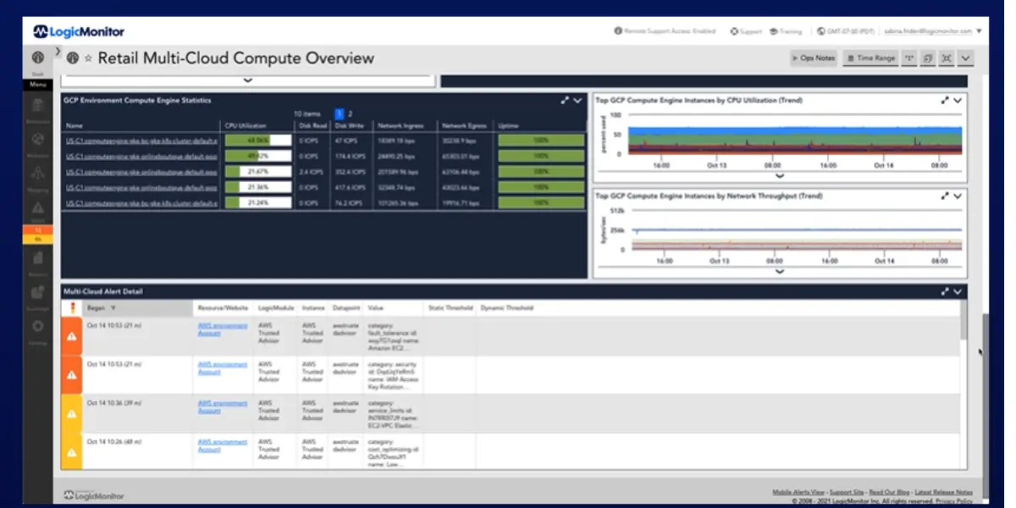Expand the legend below the CPU Utilization graph
This screenshot has width=1016, height=508.
tap(780, 176)
